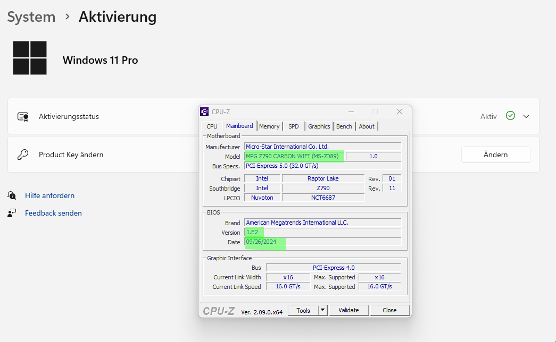556x342 pixels.
Task: Minimize the CPU-Z window
Action: (x=351, y=112)
